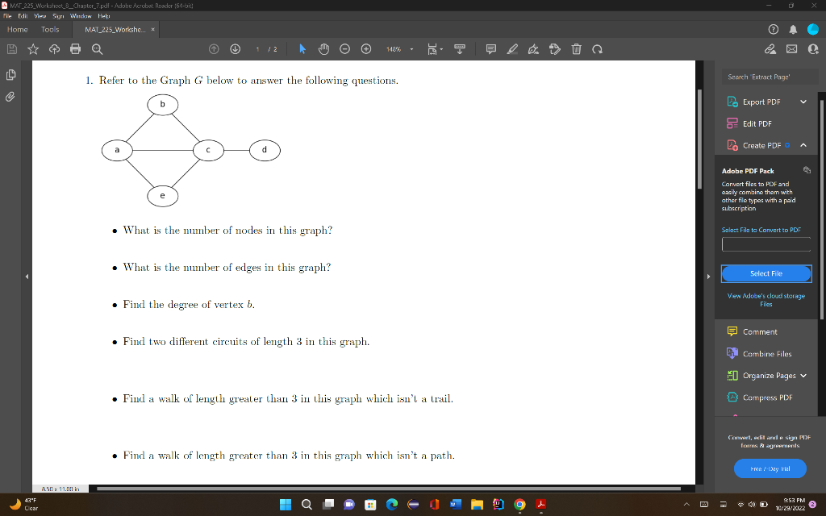Image resolution: width=826 pixels, height=516 pixels.
Task: Share the file with others
Action: pos(813,49)
